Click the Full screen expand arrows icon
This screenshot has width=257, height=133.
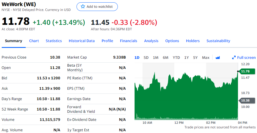tap(234, 57)
